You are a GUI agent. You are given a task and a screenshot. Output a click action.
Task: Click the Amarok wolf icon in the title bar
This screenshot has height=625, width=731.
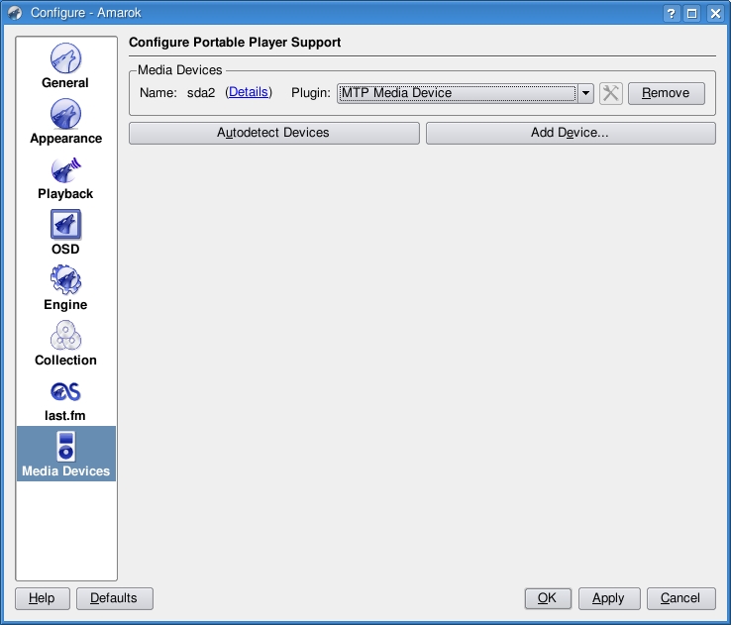(x=15, y=13)
